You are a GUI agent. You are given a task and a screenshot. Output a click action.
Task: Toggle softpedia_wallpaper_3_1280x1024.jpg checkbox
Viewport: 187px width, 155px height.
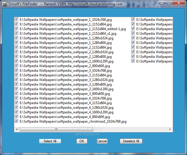[x=16, y=80]
